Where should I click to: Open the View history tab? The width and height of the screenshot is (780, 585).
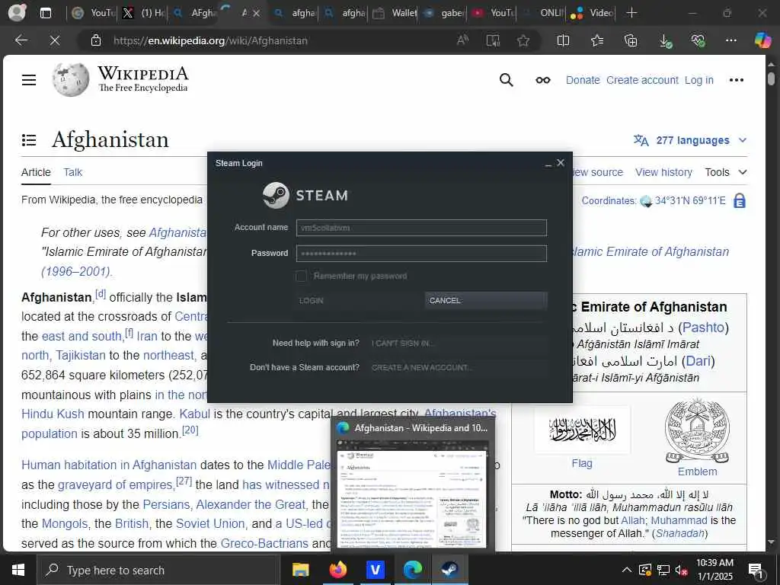(x=663, y=172)
